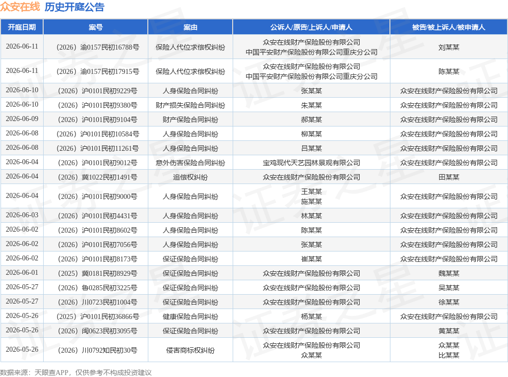Click defendant 田某某
The image size is (508, 377).
pyautogui.click(x=448, y=177)
